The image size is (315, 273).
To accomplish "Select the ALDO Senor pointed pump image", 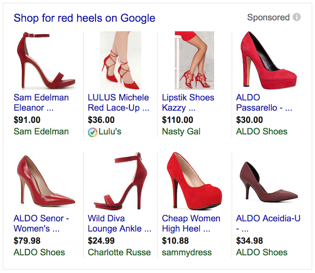I will (46, 181).
